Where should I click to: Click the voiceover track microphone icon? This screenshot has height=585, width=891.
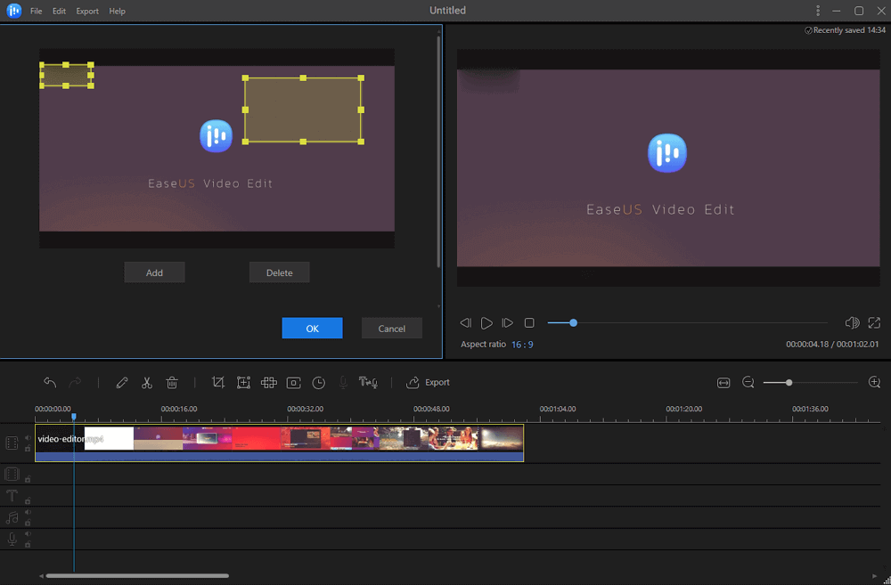[12, 539]
